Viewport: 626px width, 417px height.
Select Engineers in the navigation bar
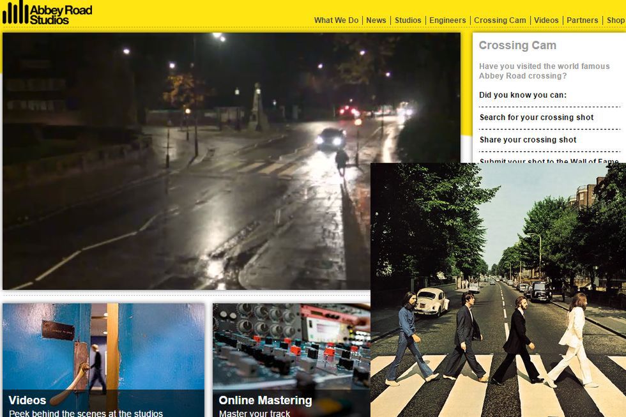click(x=448, y=20)
